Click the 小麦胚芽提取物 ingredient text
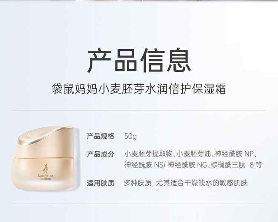 pyautogui.click(x=148, y=154)
